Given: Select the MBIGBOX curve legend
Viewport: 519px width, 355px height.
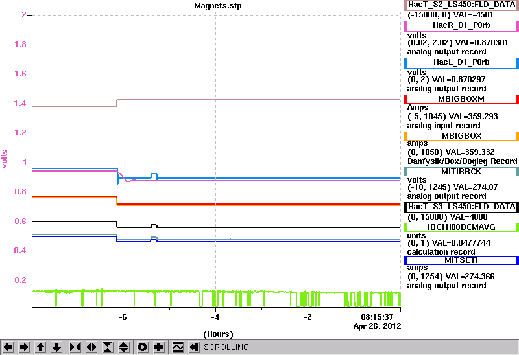Looking at the screenshot, I should point(461,136).
